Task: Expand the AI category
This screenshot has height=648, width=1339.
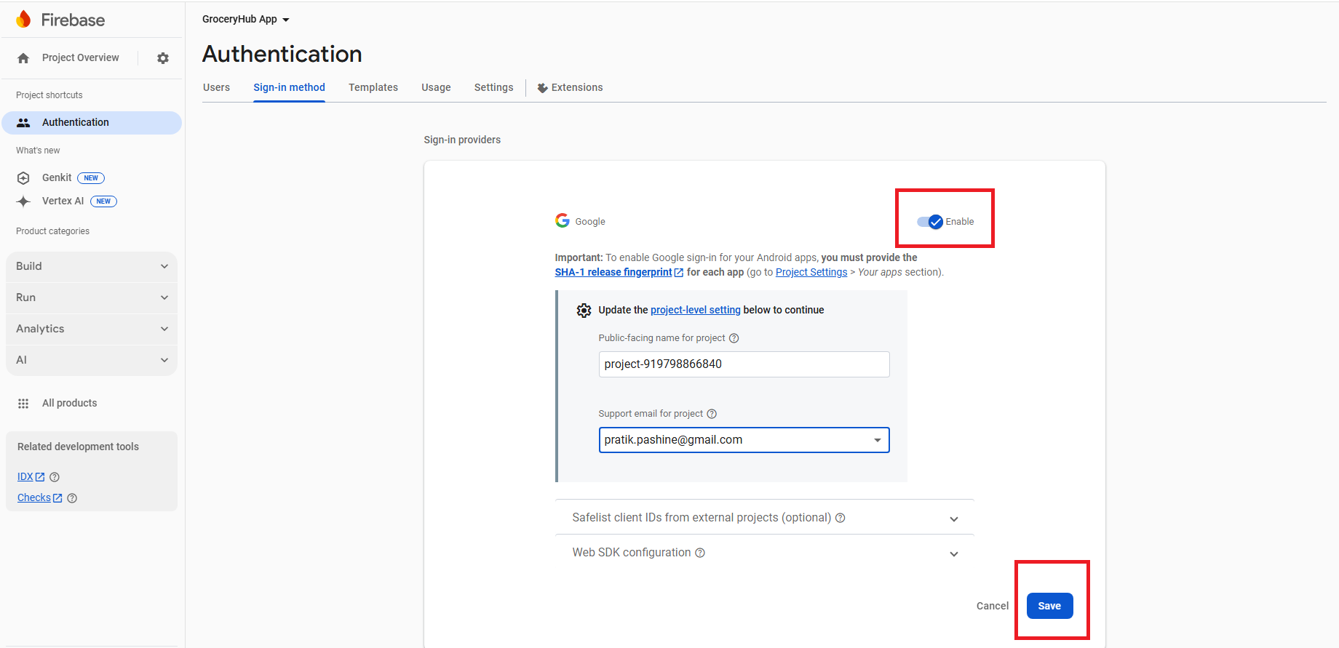Action: click(92, 361)
